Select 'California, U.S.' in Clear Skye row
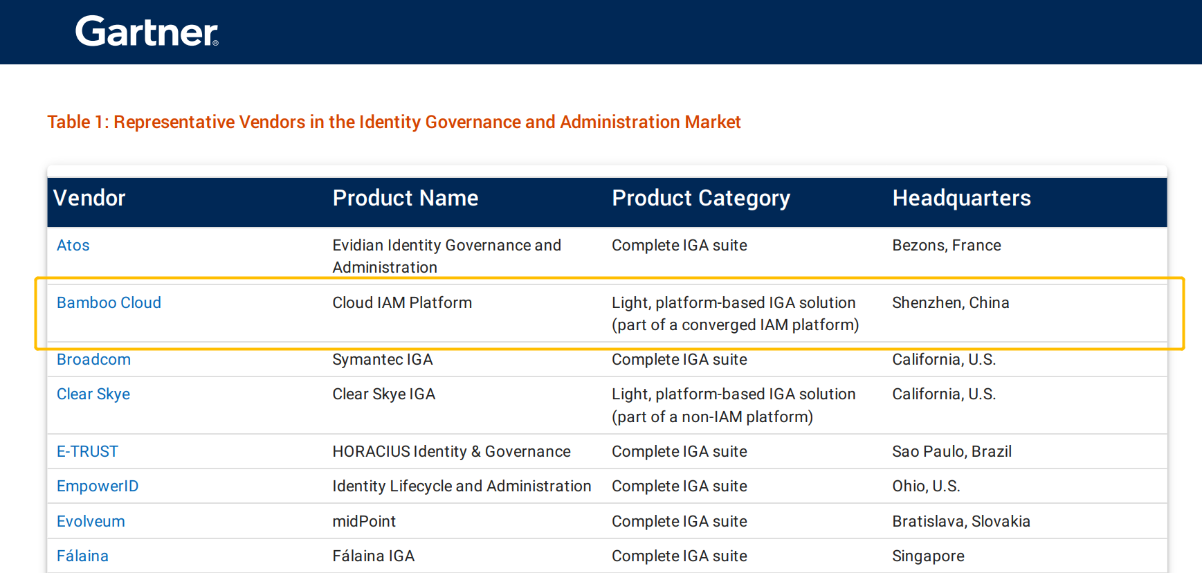This screenshot has width=1202, height=573. pyautogui.click(x=944, y=394)
